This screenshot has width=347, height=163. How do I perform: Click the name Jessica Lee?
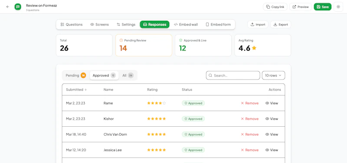[x=113, y=150]
